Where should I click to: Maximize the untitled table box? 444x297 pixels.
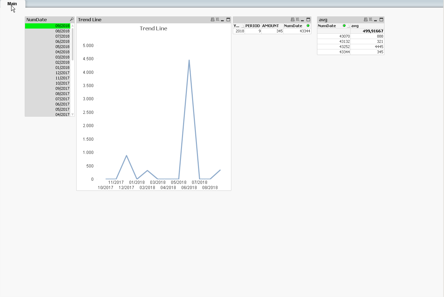pyautogui.click(x=308, y=19)
